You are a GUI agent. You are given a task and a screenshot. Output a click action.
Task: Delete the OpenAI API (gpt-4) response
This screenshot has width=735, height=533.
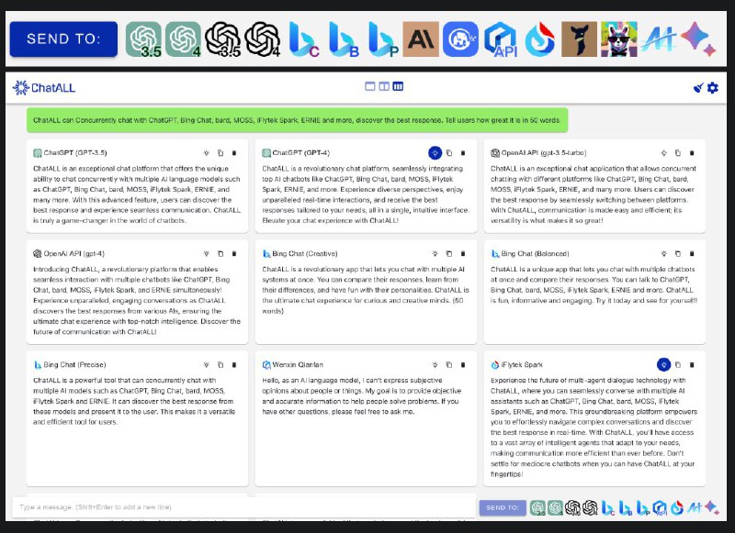[234, 253]
